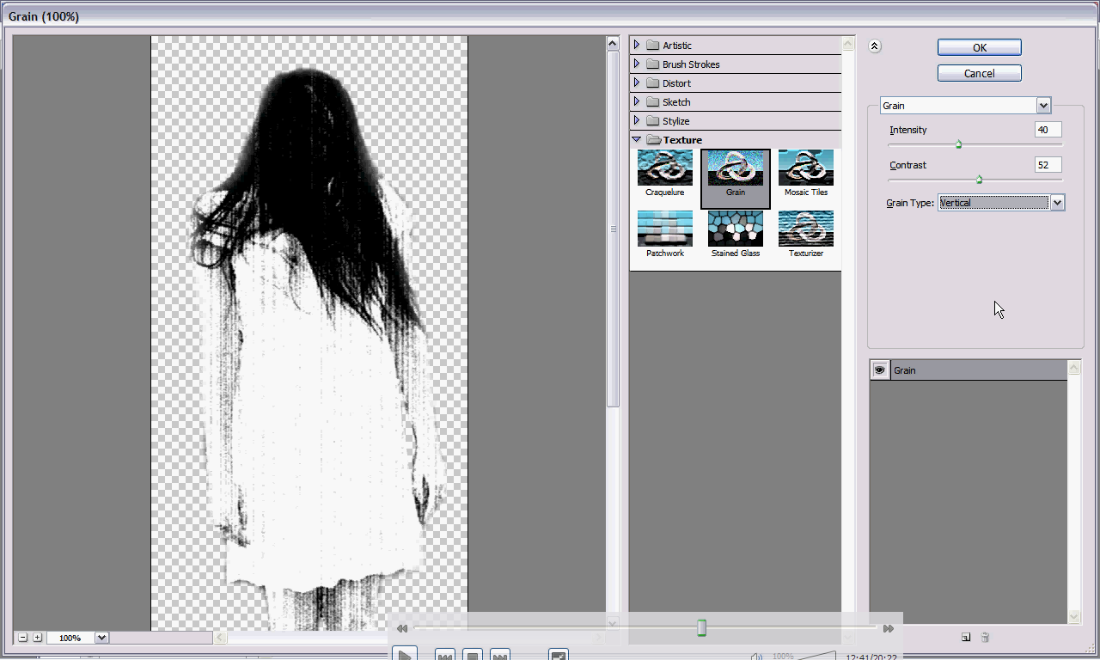Click the video player rewind double-arrow

[x=401, y=629]
